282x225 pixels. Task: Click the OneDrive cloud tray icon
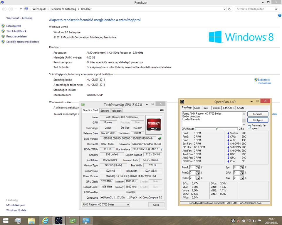click(244, 221)
